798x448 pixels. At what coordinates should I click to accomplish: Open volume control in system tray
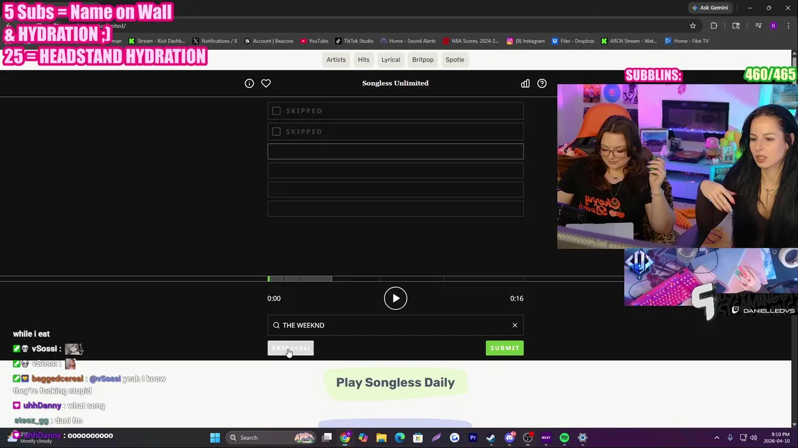point(753,437)
